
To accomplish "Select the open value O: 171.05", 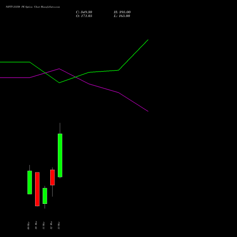I will click(84, 16).
